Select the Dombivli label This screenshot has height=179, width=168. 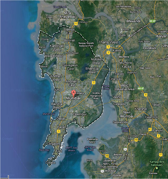coord(150,48)
